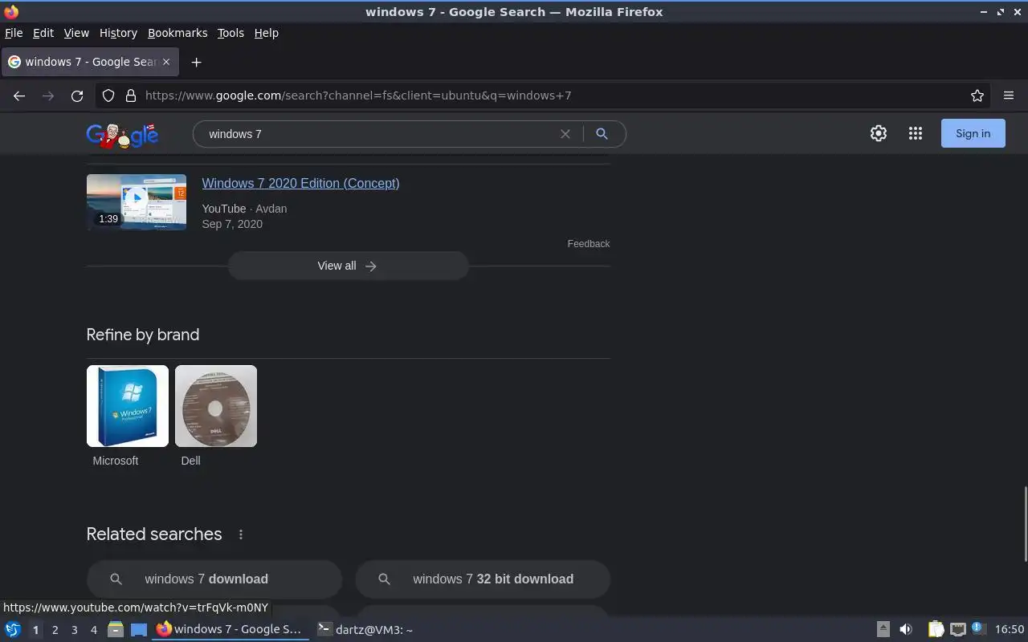Screen dimensions: 1028x642
Task: Open the notification updates tray icon
Action: [978, 629]
